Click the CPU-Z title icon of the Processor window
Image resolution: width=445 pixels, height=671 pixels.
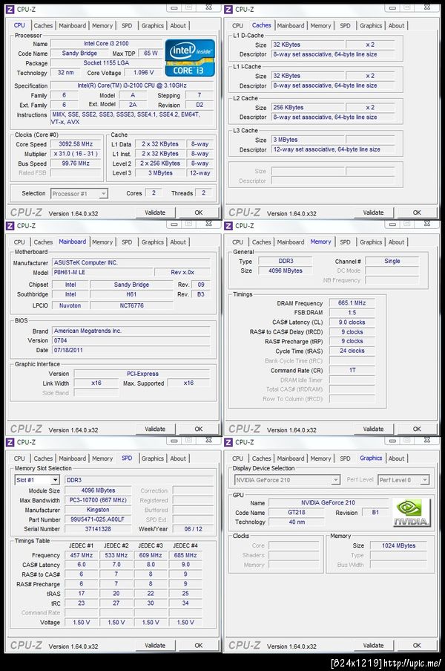tap(10, 9)
